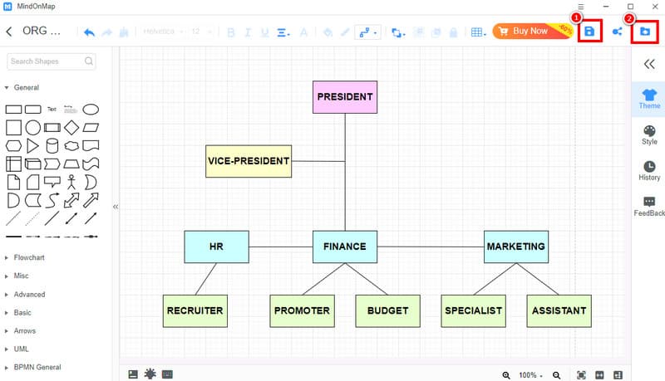Select the actor stick figure shape
Screen dimensions: 665x381
71,182
